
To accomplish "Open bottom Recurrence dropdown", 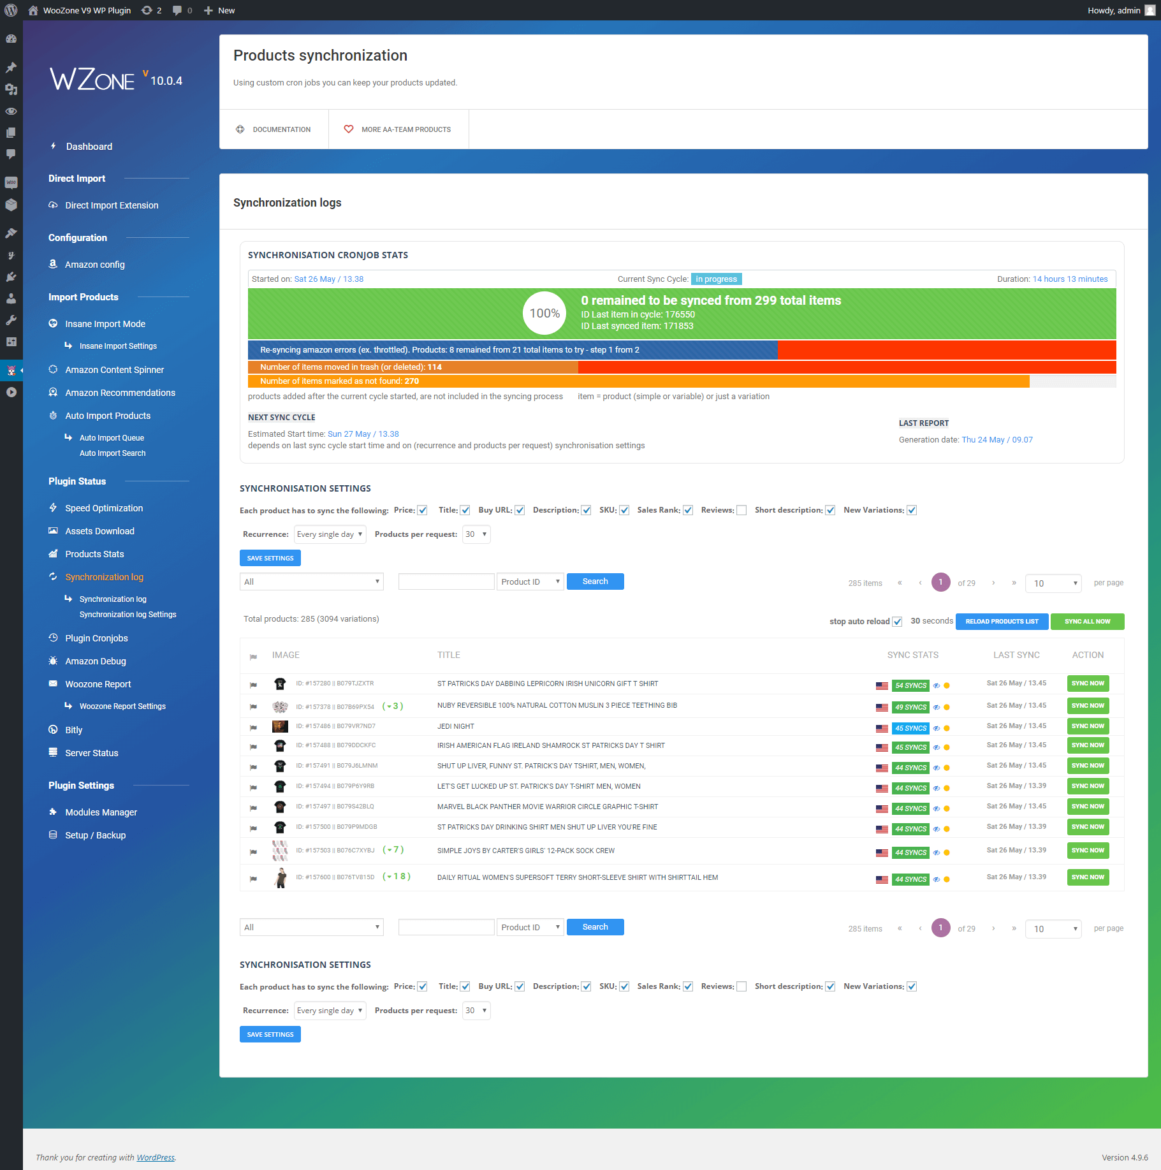I will click(x=330, y=1011).
